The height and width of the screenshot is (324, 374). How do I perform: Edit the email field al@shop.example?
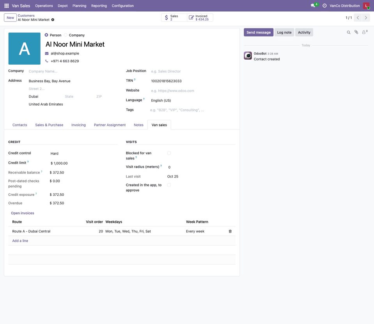tap(65, 53)
